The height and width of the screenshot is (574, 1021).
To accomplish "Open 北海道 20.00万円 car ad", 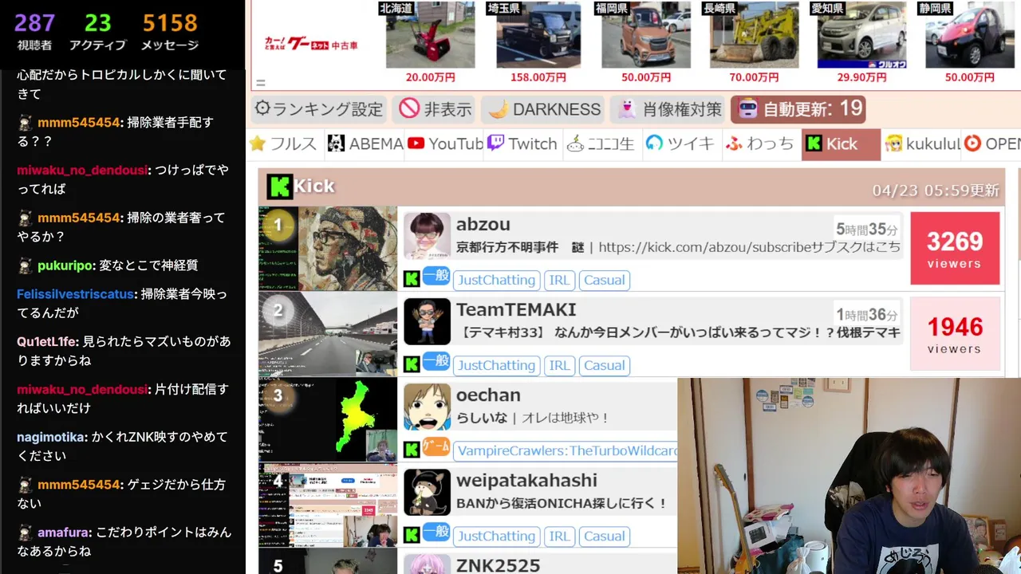I will 430,42.
